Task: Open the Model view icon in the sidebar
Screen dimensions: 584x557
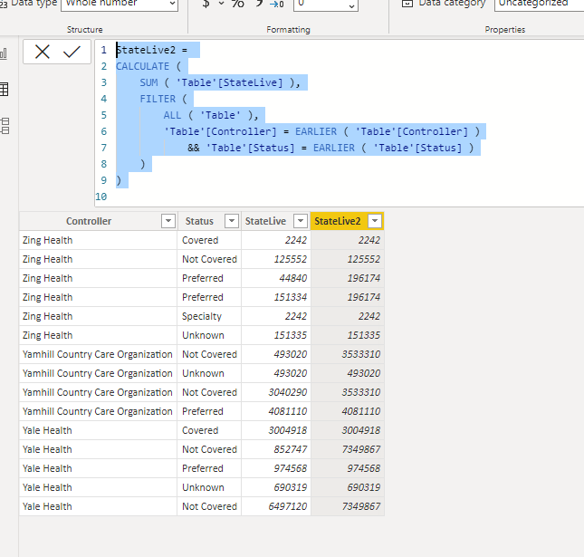Action: 5,126
